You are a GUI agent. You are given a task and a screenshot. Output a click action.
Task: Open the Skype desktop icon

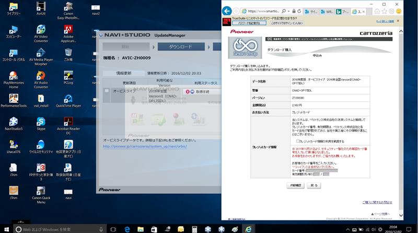point(41,124)
